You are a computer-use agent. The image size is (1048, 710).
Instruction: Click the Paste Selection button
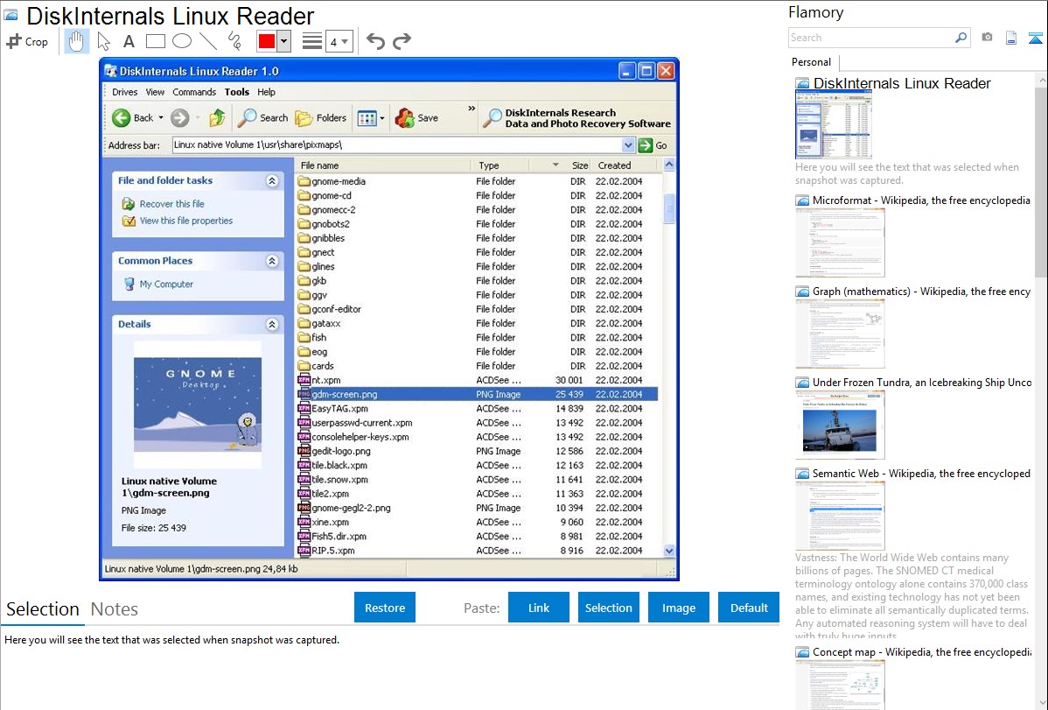click(608, 608)
